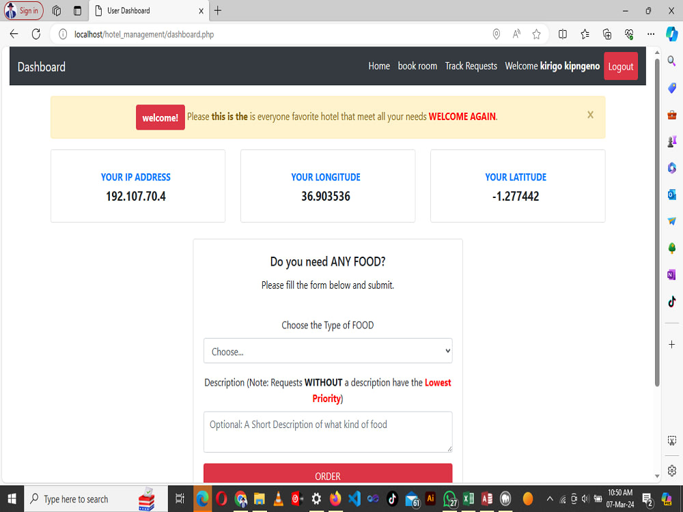Go to Home in navbar
The image size is (683, 512).
click(x=379, y=66)
